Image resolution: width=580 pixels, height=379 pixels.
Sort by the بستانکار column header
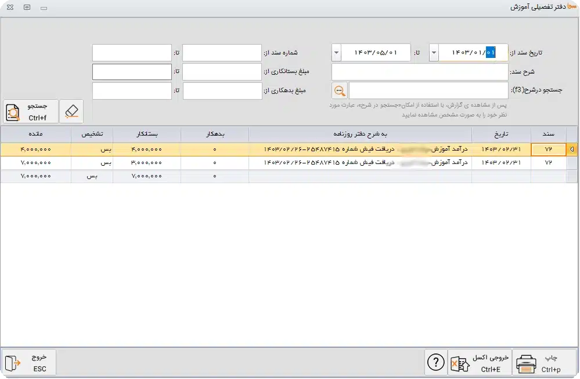tap(147, 134)
